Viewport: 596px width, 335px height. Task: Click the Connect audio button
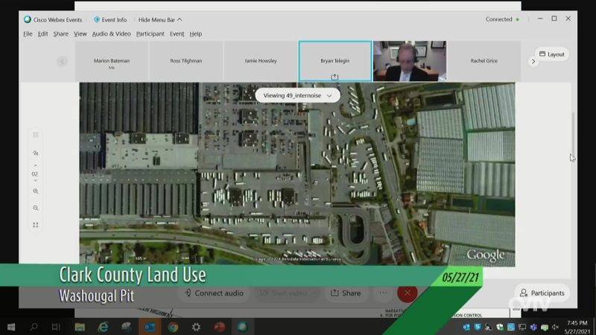point(214,293)
